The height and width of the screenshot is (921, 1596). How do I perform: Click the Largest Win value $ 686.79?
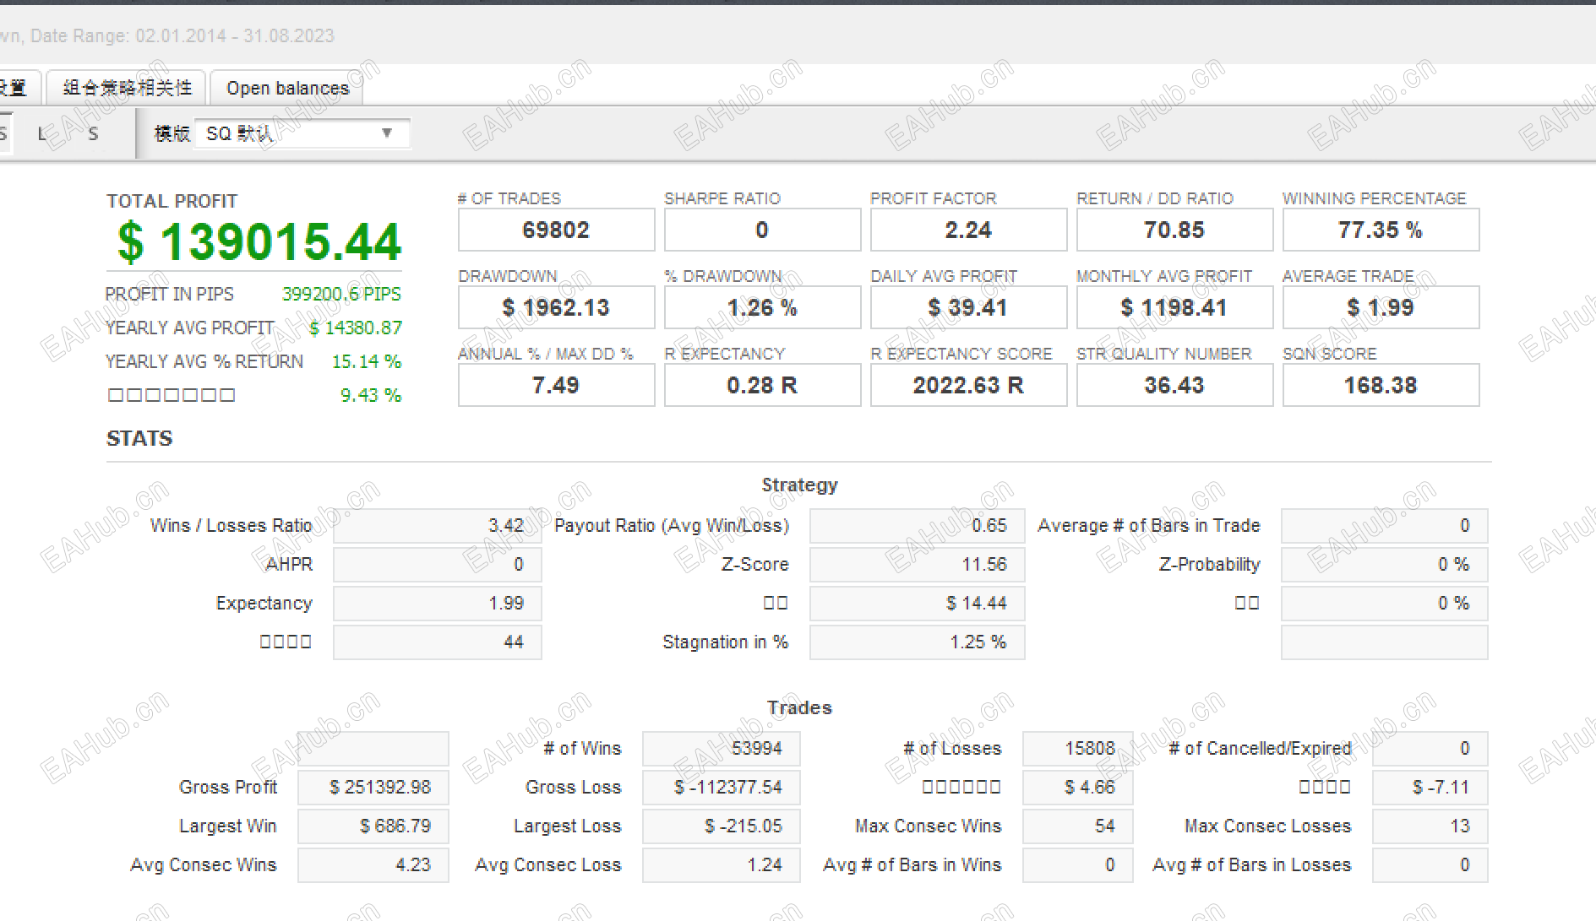point(373,826)
